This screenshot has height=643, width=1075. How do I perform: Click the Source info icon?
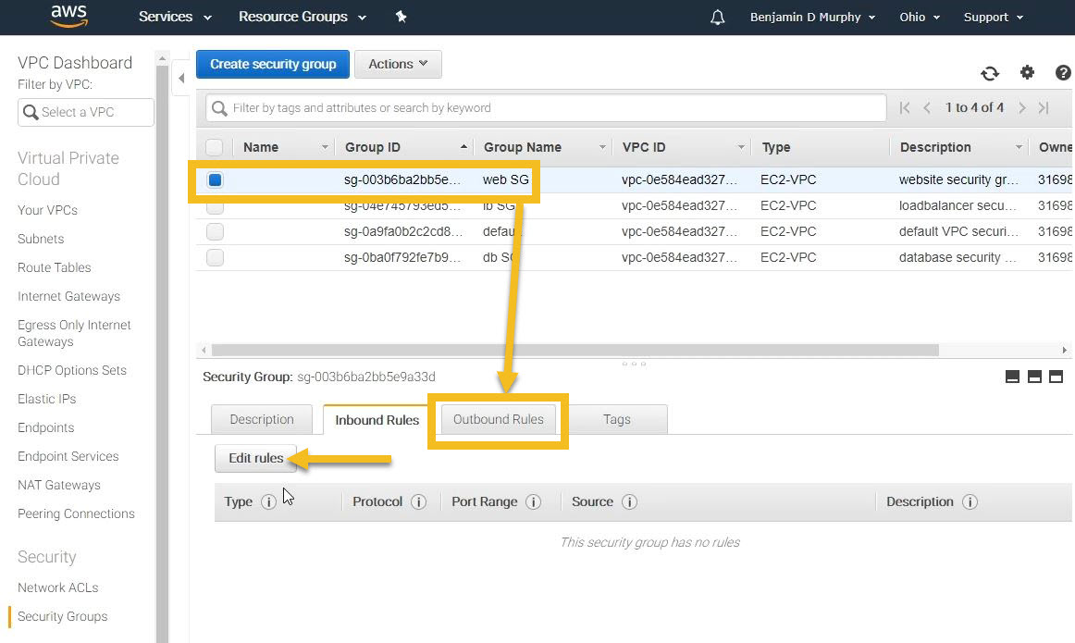tap(629, 501)
